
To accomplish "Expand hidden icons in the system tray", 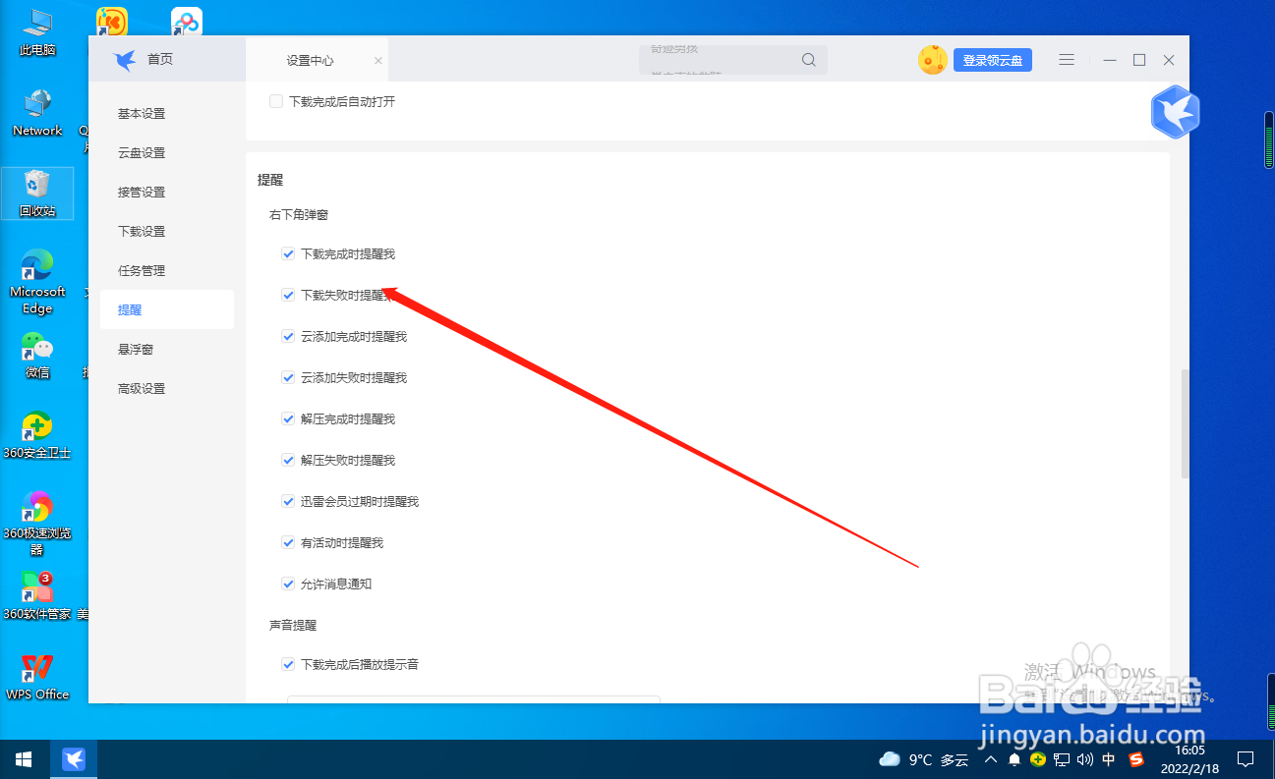I will point(991,758).
